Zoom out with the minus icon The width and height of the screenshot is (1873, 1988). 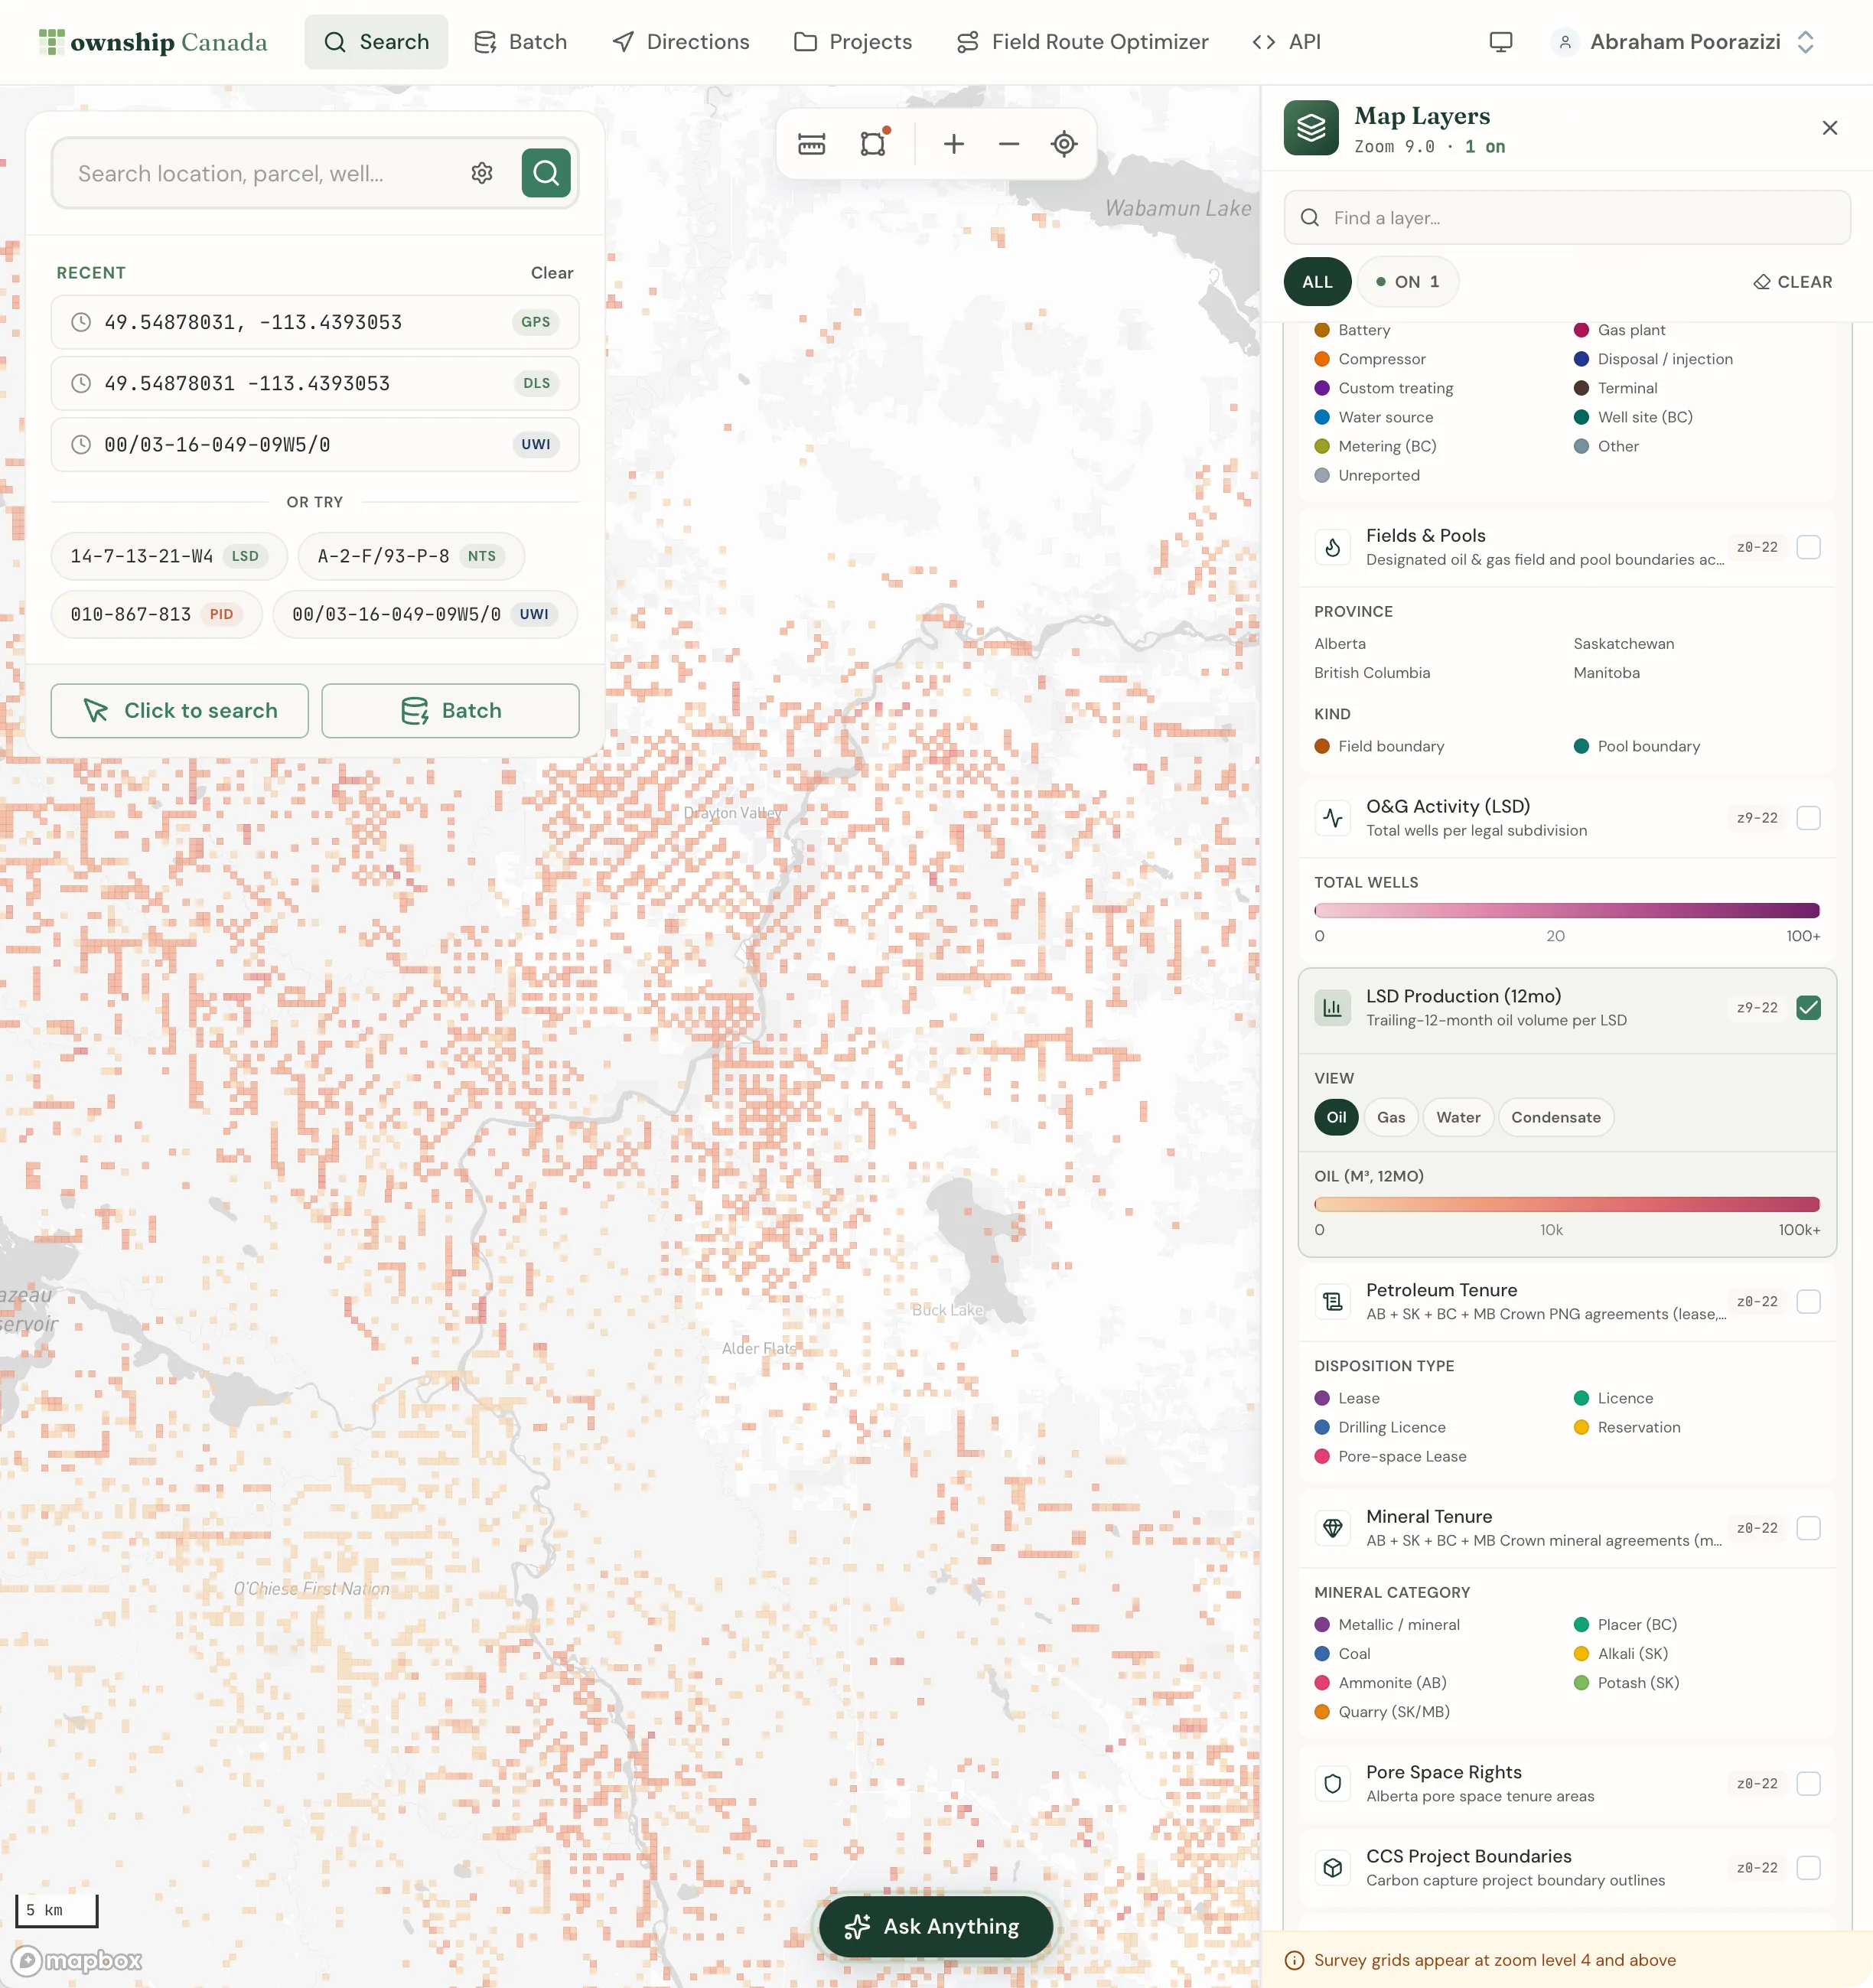pos(1009,144)
